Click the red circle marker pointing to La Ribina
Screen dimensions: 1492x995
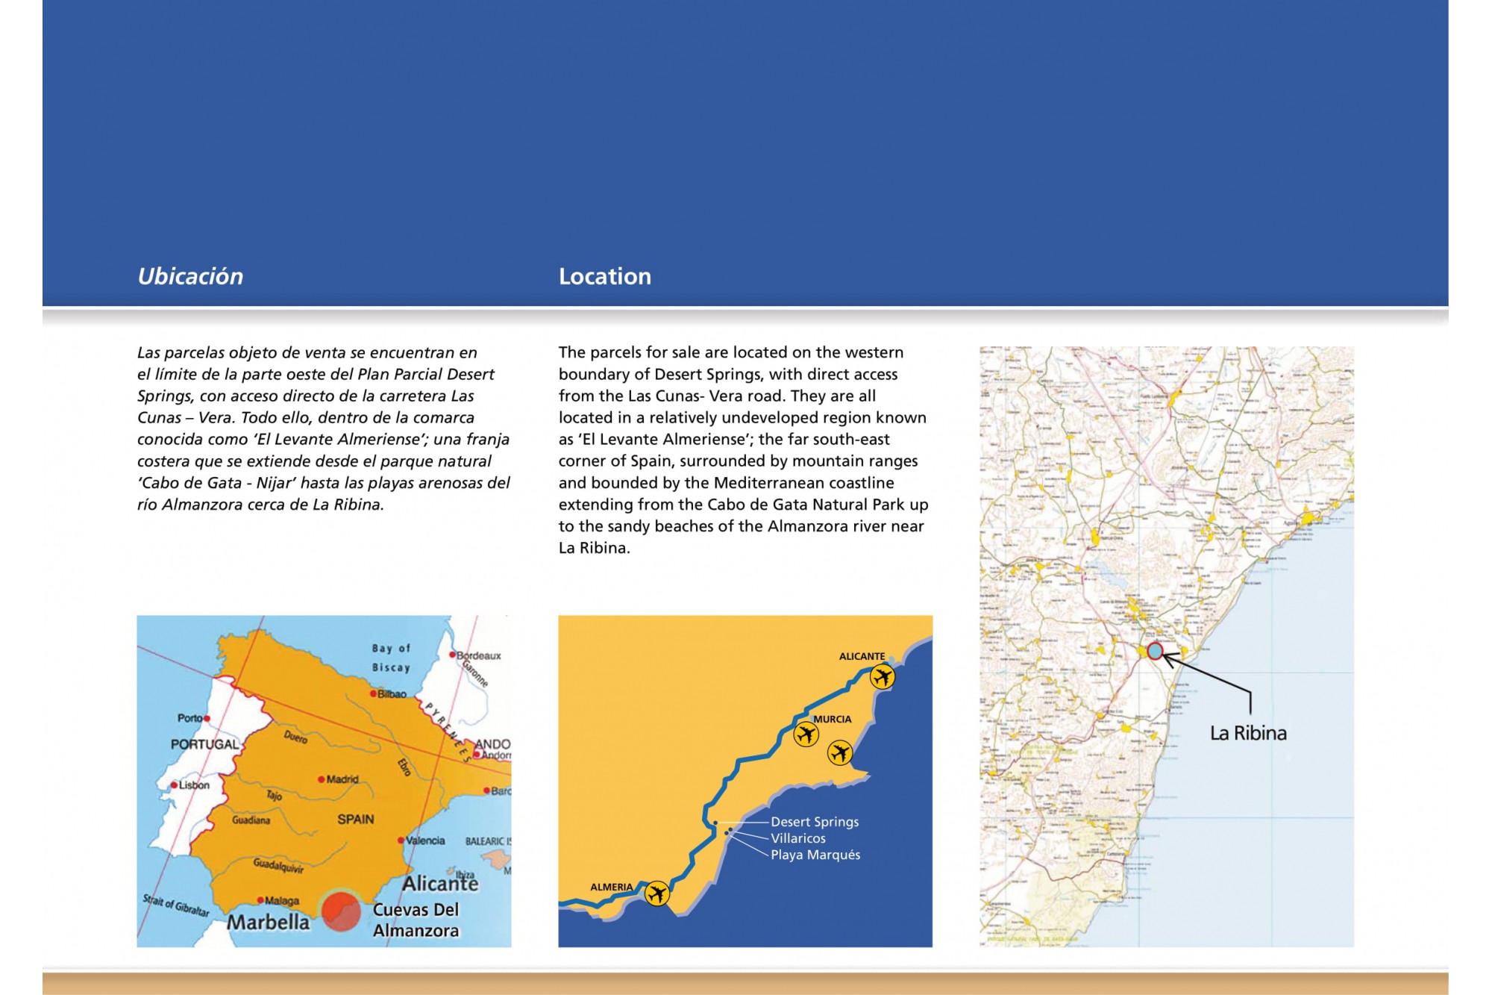pos(1154,651)
